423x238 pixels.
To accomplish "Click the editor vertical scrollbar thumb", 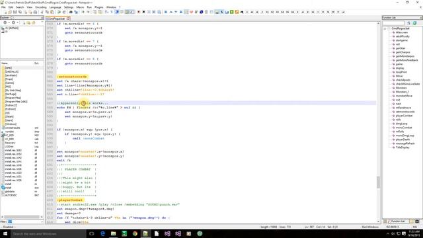I will [378, 182].
